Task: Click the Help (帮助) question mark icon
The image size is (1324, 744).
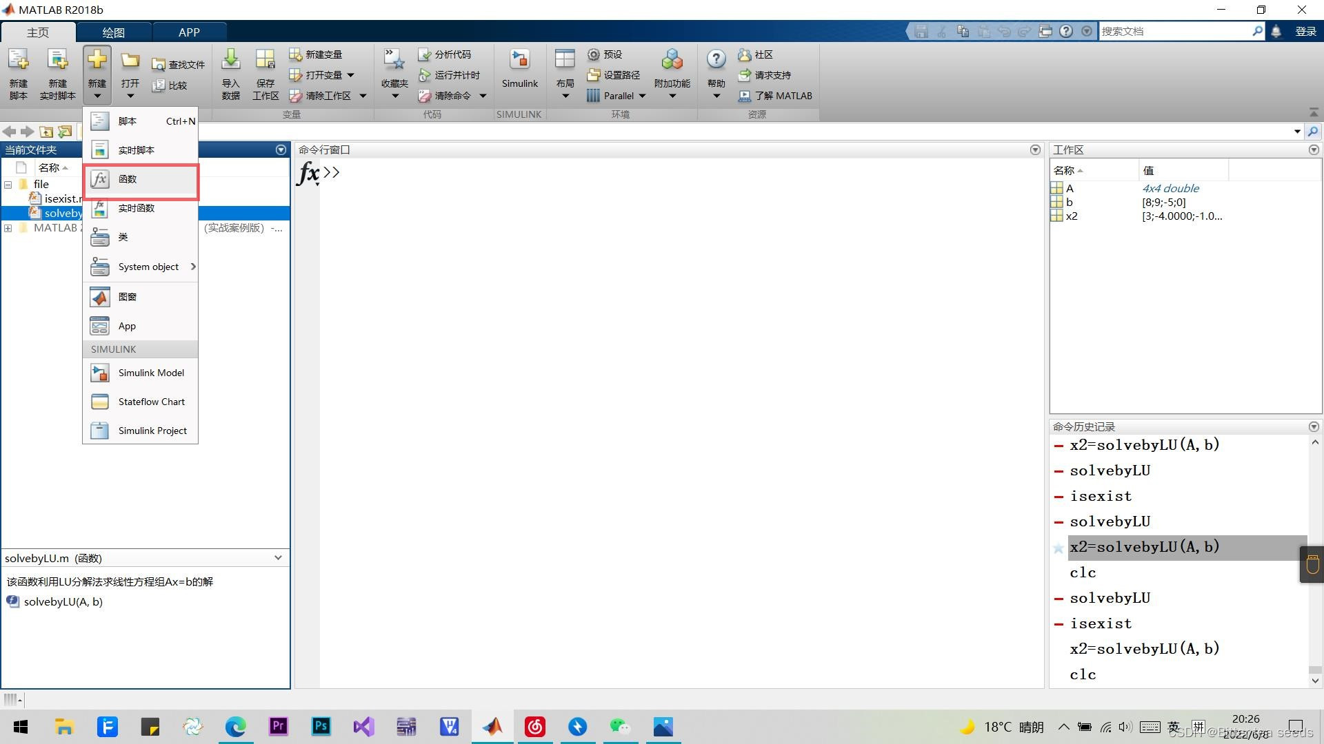Action: (716, 61)
